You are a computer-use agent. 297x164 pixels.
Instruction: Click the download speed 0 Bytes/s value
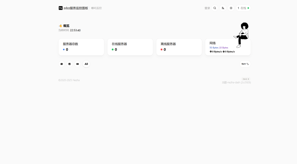[230, 52]
